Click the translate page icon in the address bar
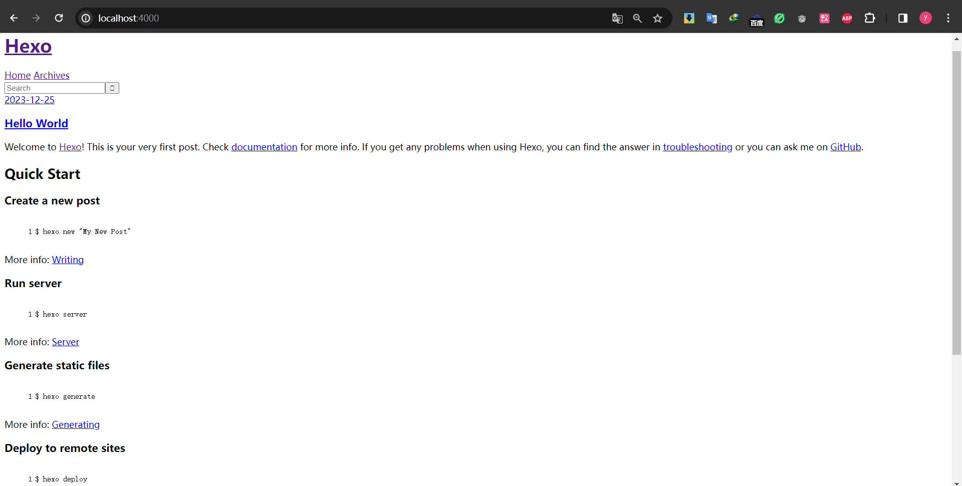Viewport: 962px width, 486px height. pos(617,19)
